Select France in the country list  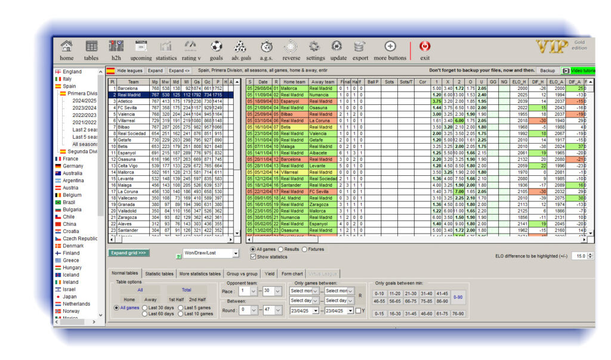(70, 159)
